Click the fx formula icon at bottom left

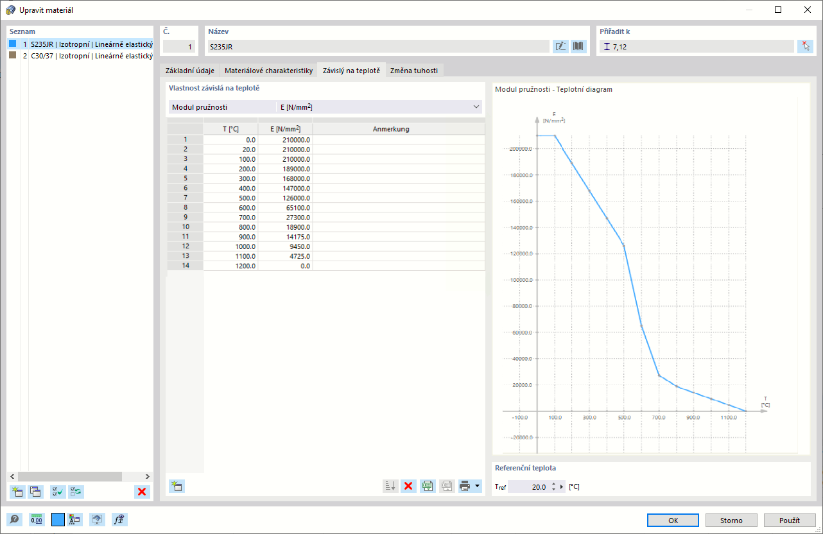coord(119,520)
